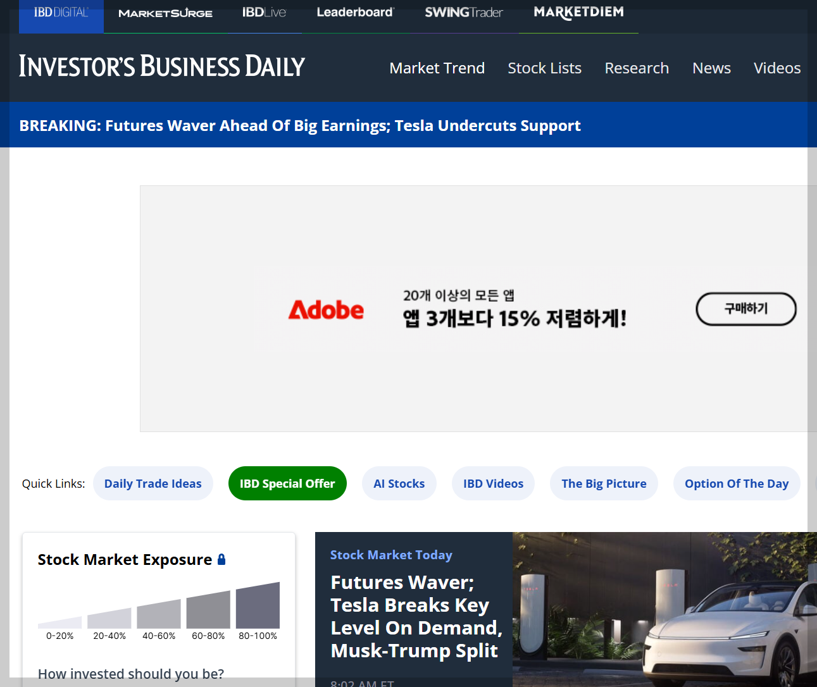Open the Stock Market Today section link

[x=391, y=555]
